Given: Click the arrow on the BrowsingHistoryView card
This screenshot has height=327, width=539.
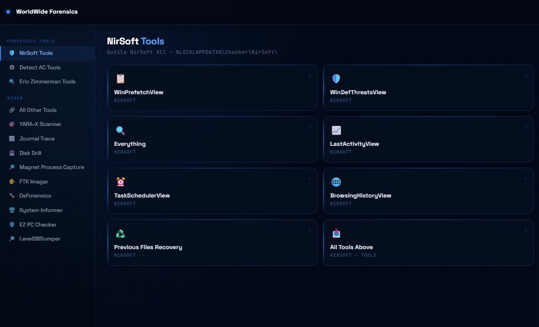Looking at the screenshot, I should click(525, 178).
